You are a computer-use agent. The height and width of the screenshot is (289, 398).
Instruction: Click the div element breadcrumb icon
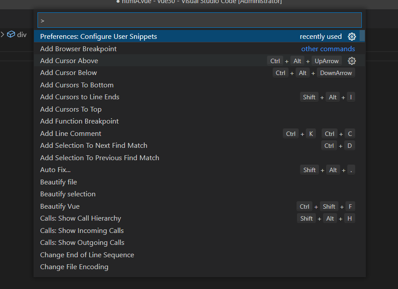pos(11,34)
